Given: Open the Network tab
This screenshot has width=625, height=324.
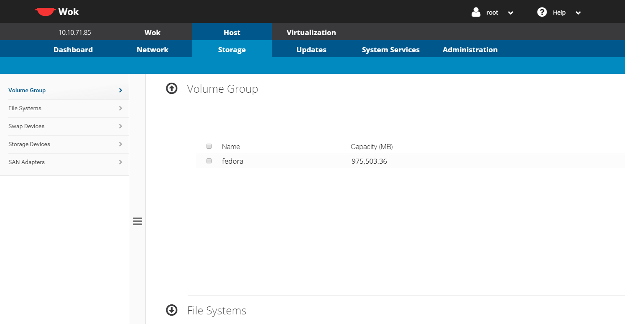Looking at the screenshot, I should [153, 50].
